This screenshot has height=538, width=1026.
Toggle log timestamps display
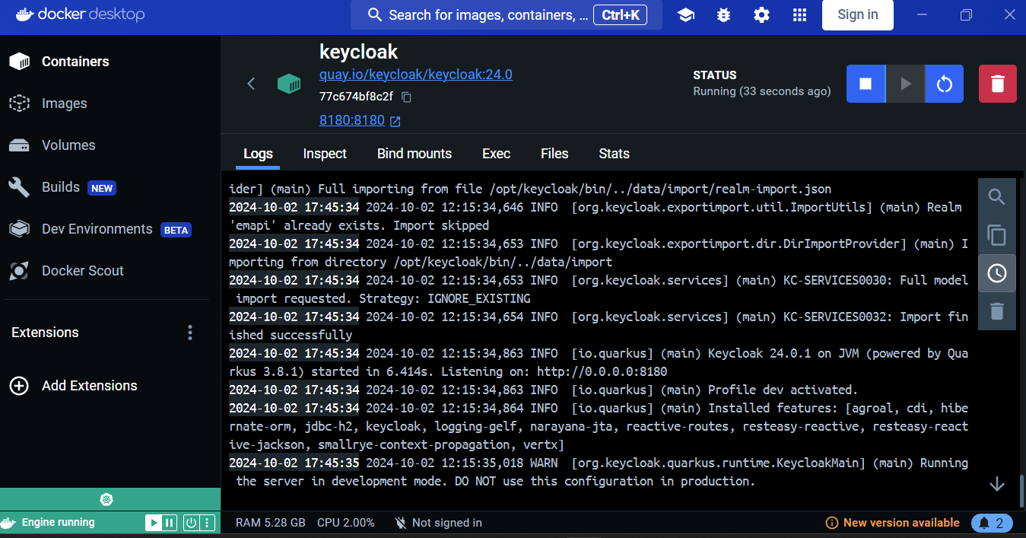pos(997,273)
